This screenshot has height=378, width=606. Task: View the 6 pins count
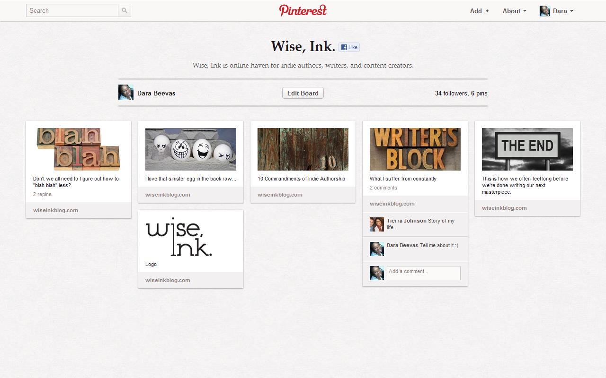click(x=479, y=93)
